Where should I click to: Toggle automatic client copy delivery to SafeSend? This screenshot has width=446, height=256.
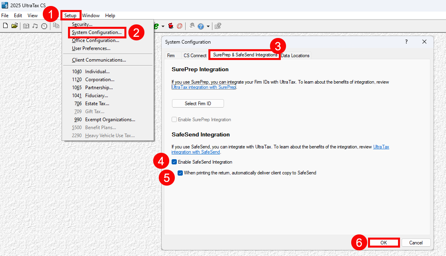[x=180, y=173]
